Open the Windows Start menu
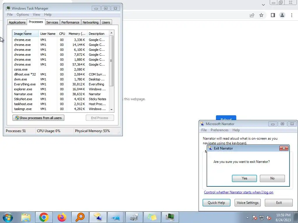The height and width of the screenshot is (223, 298). pyautogui.click(x=8, y=217)
